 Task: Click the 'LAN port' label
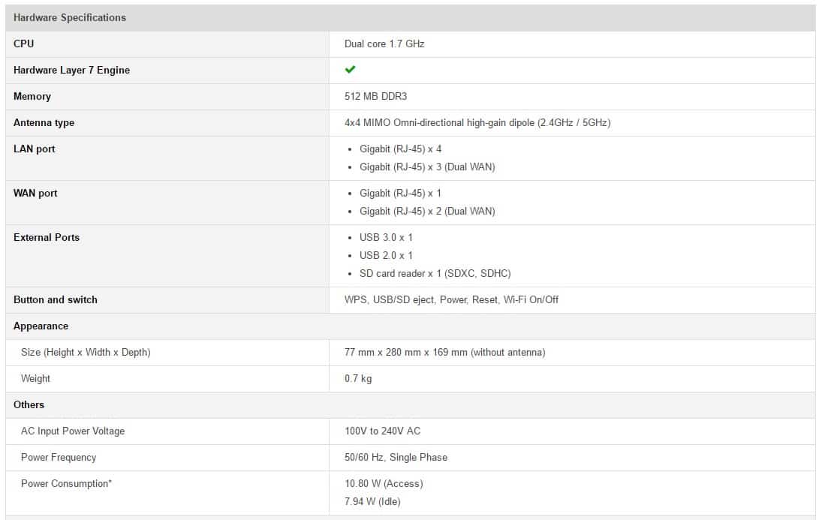click(34, 149)
